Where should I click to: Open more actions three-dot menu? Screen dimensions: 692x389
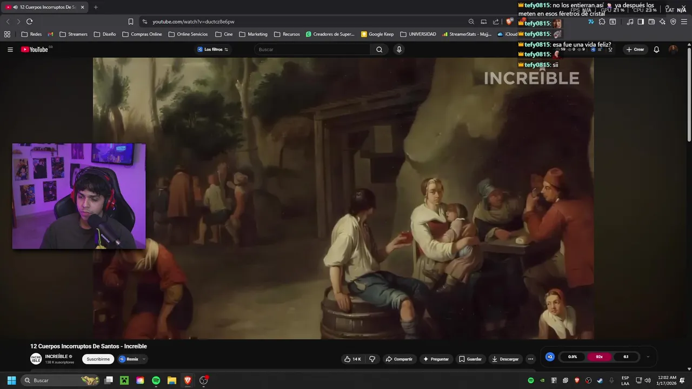coord(530,359)
